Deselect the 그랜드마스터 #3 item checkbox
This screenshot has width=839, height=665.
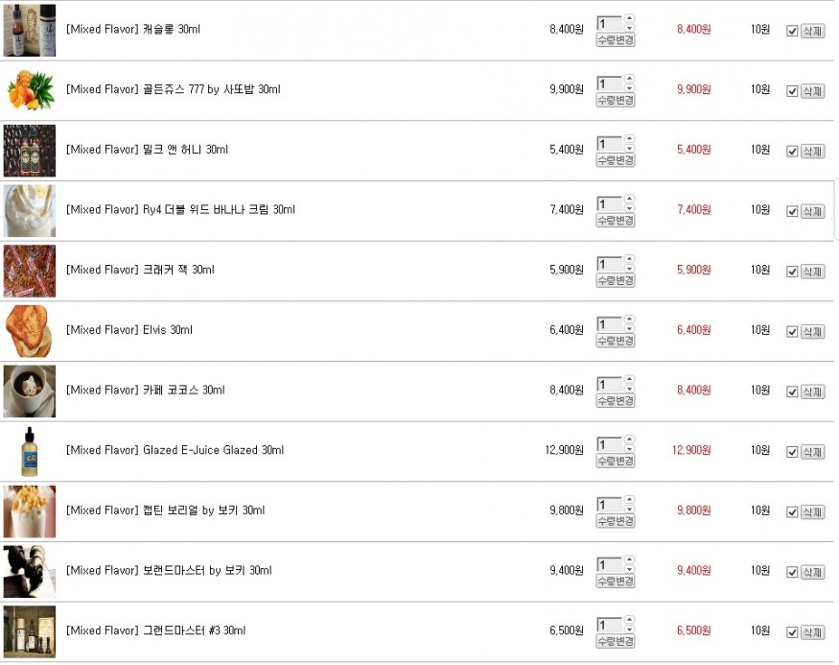791,632
